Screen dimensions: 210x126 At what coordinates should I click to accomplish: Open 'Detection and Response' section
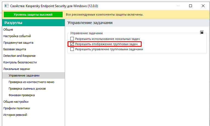click(x=33, y=56)
